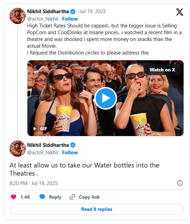Click the Jul 19, 2025 date in header
This screenshot has height=224, width=190.
click(x=93, y=12)
